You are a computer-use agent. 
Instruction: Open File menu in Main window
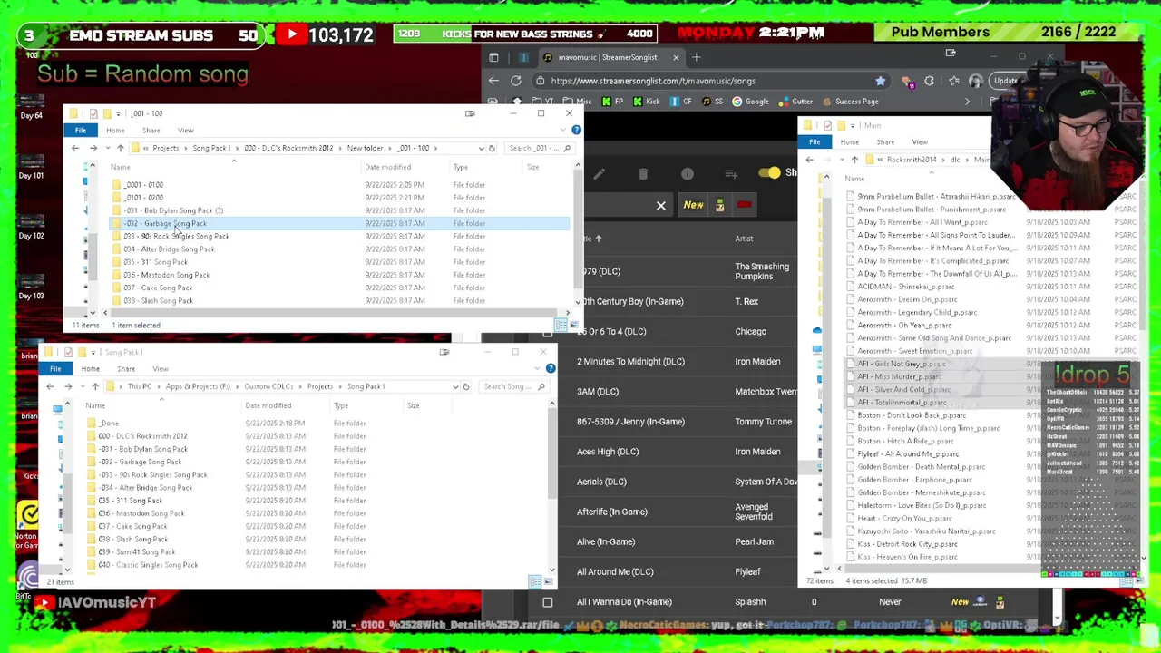click(x=815, y=142)
